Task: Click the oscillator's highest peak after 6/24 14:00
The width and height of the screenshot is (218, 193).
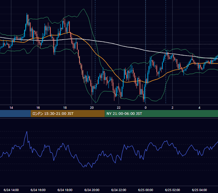Action: pyautogui.click(x=27, y=132)
